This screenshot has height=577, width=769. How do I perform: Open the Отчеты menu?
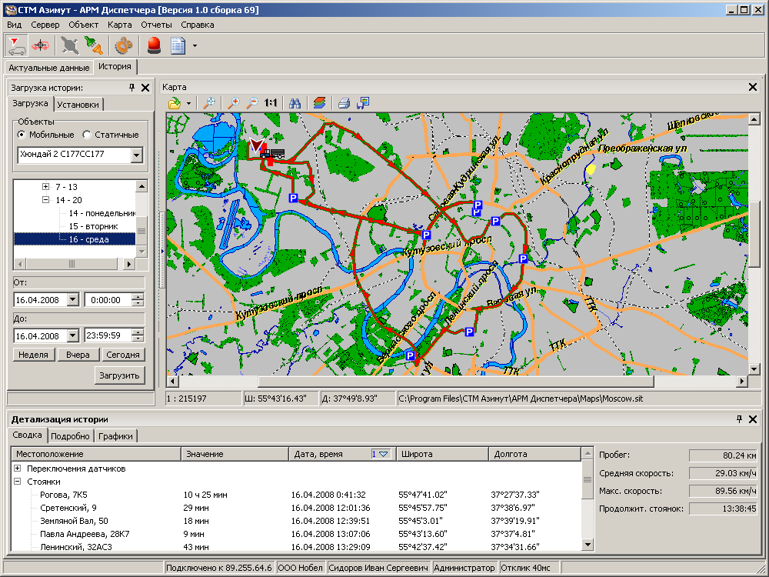[156, 25]
